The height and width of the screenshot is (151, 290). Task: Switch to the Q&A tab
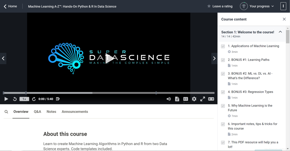tap(37, 112)
